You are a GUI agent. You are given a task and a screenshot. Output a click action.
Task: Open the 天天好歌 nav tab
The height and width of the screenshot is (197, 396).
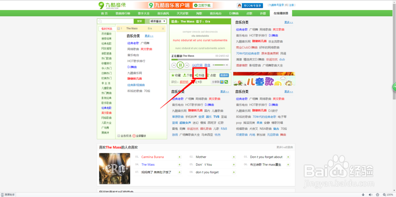[183, 13]
